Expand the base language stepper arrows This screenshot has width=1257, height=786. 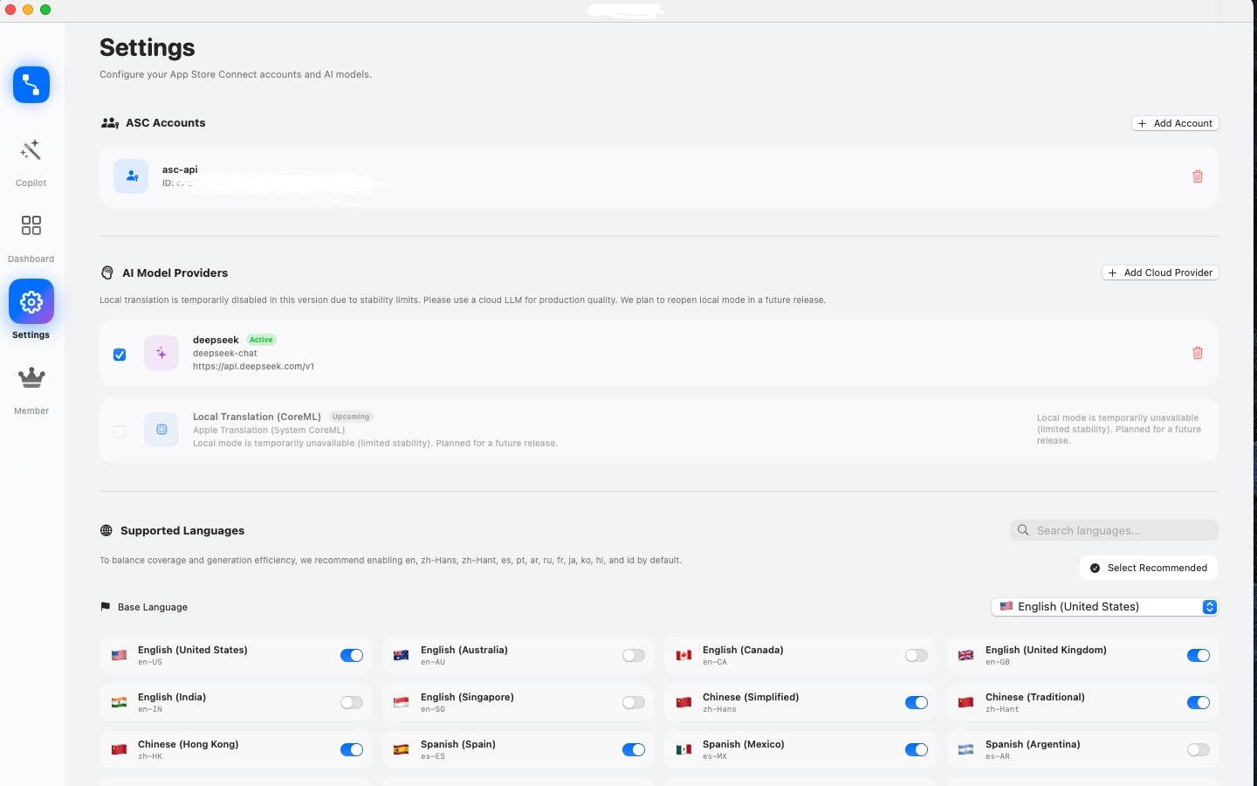click(x=1209, y=607)
